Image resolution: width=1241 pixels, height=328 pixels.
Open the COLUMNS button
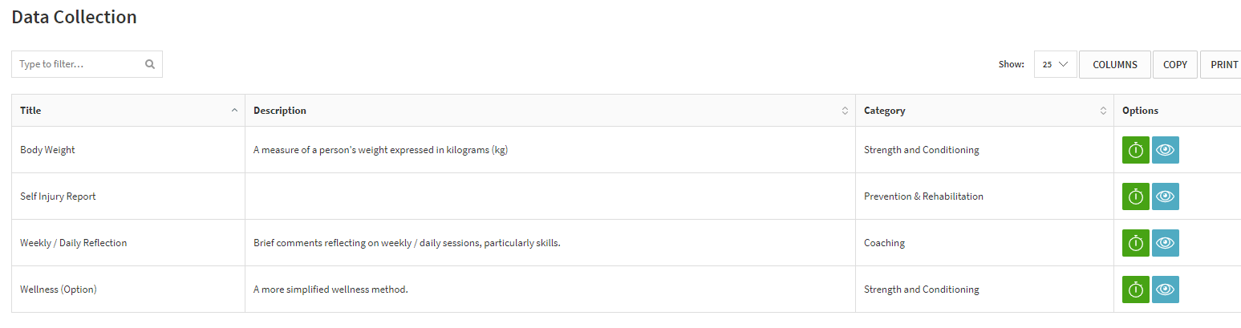[1115, 65]
